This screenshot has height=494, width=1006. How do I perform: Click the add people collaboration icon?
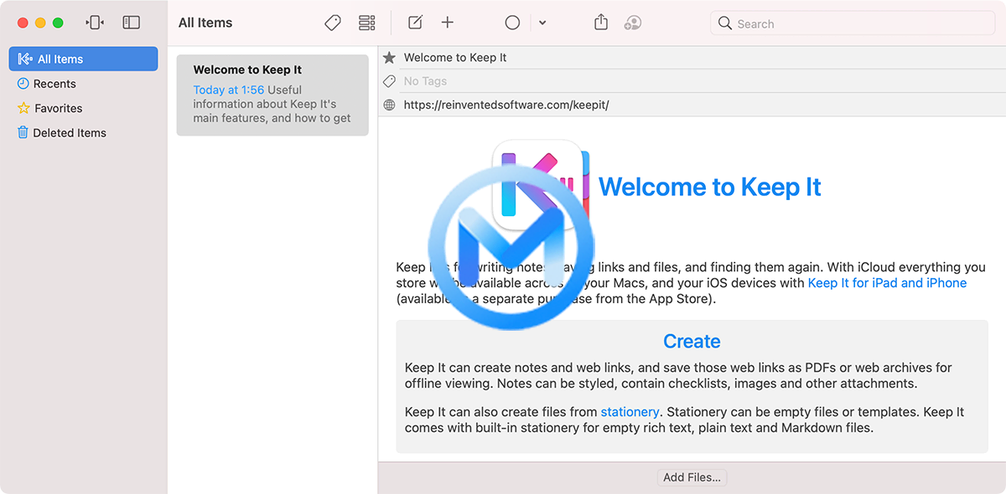633,23
